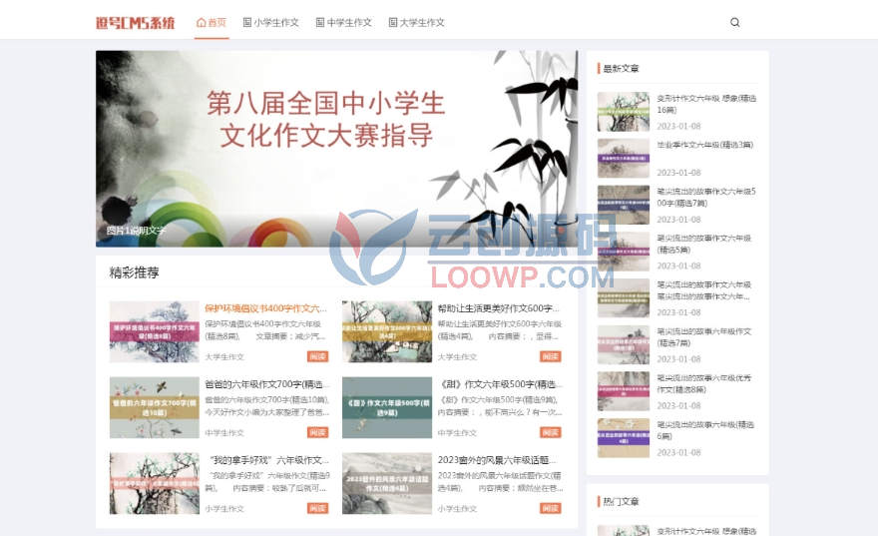Click 中学生作文 category under 爸爸的六年级作文 card
The width and height of the screenshot is (878, 536).
(x=223, y=433)
